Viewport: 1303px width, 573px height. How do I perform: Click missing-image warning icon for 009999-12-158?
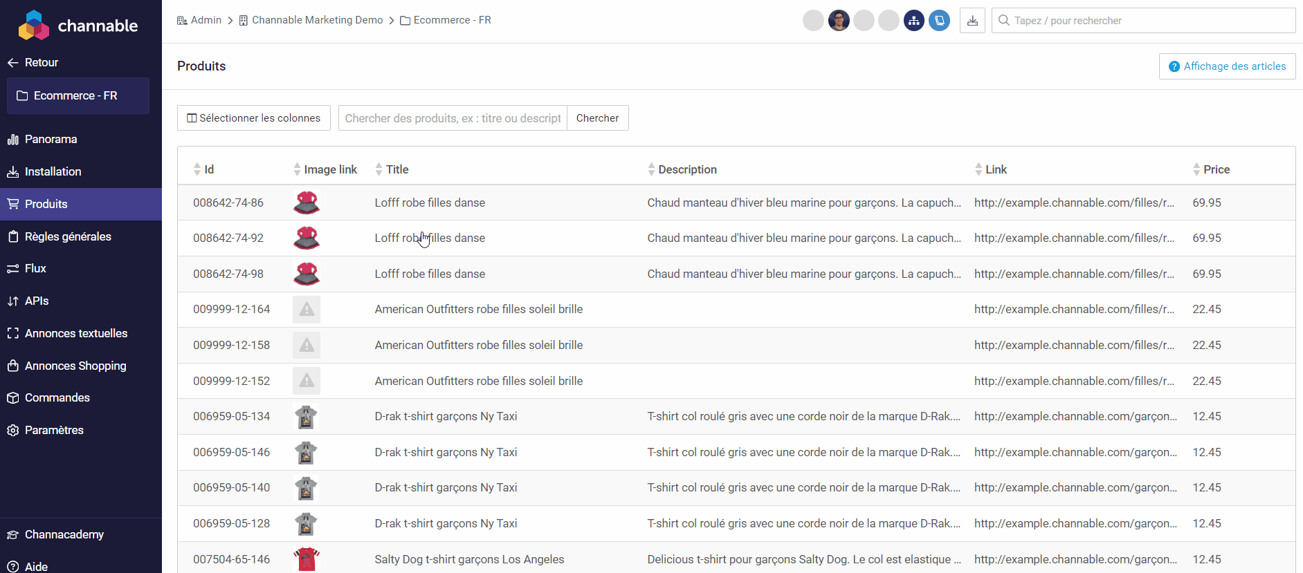coord(307,345)
